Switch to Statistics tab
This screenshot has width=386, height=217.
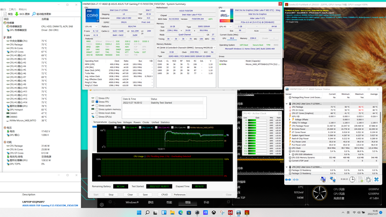coord(165,122)
